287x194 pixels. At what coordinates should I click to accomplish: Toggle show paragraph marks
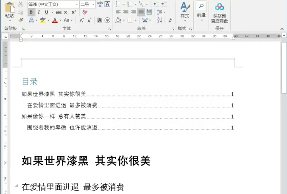[170, 20]
